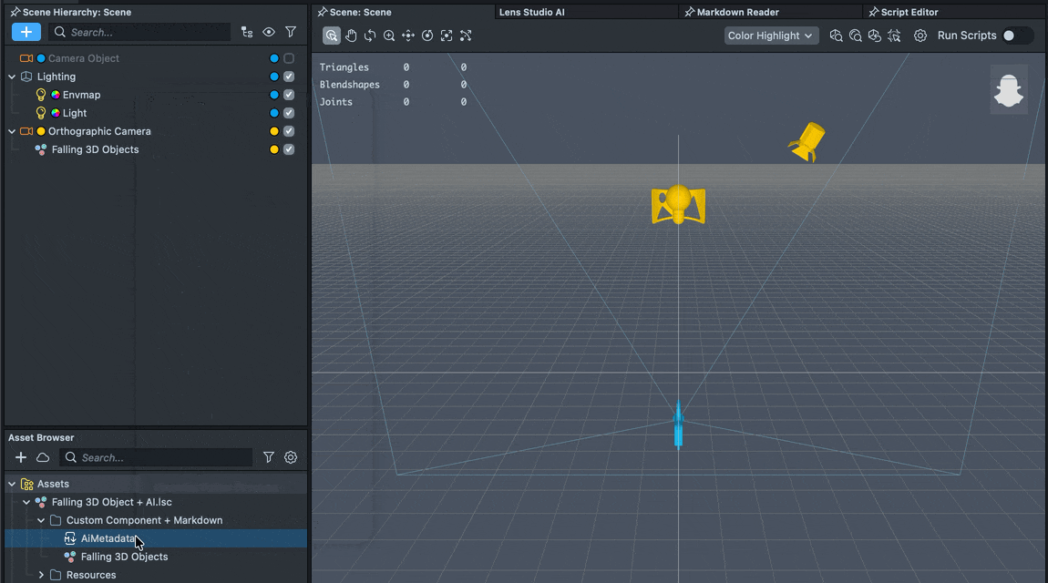Click the blue add object button
The image size is (1048, 583).
(26, 32)
